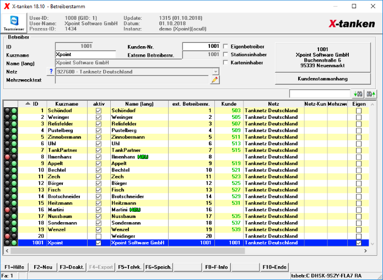Click the F1=Hilfe button
Viewport: 383px width, 280px height.
click(x=14, y=267)
